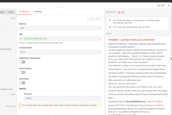Click the small icon at URL field's right edge
The image size is (172, 115).
99,39
